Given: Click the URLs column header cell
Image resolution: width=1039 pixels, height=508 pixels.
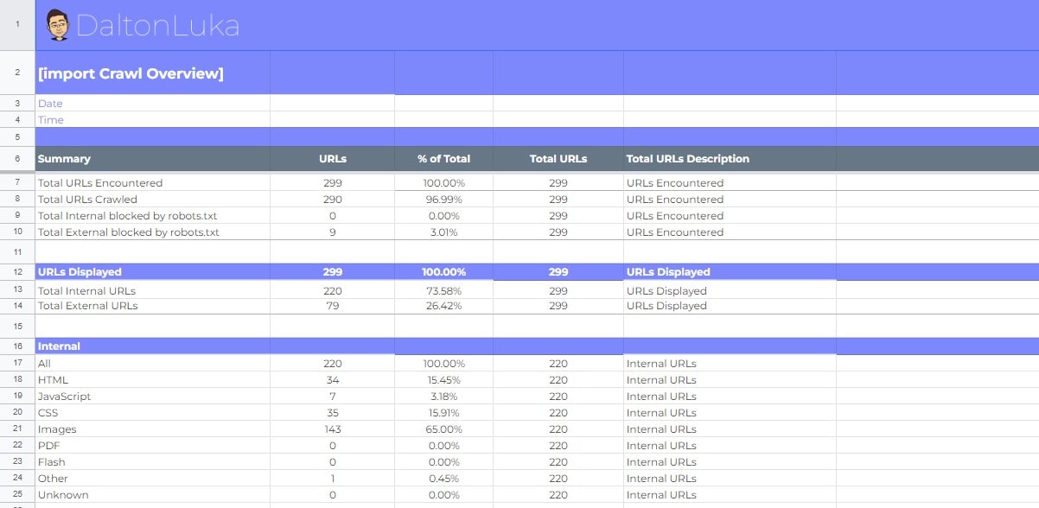Looking at the screenshot, I should pyautogui.click(x=332, y=159).
